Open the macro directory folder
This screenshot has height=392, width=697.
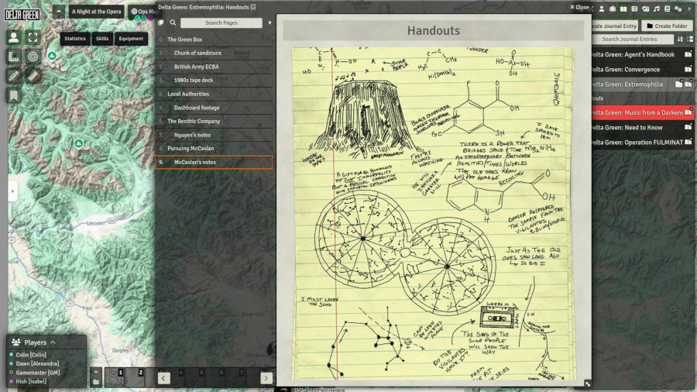pyautogui.click(x=96, y=382)
